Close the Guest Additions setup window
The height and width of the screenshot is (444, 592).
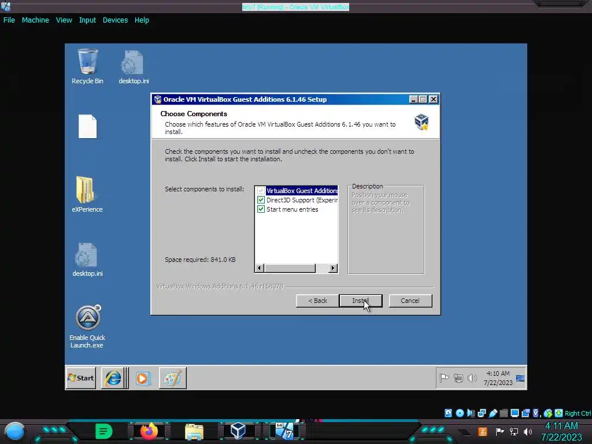pyautogui.click(x=434, y=99)
